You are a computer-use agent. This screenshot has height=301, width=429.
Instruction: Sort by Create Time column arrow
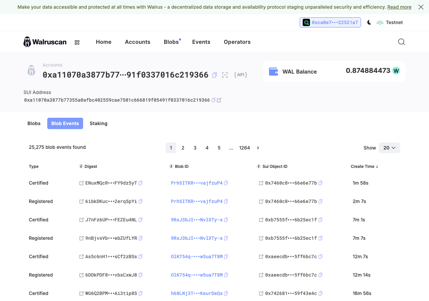pyautogui.click(x=377, y=167)
